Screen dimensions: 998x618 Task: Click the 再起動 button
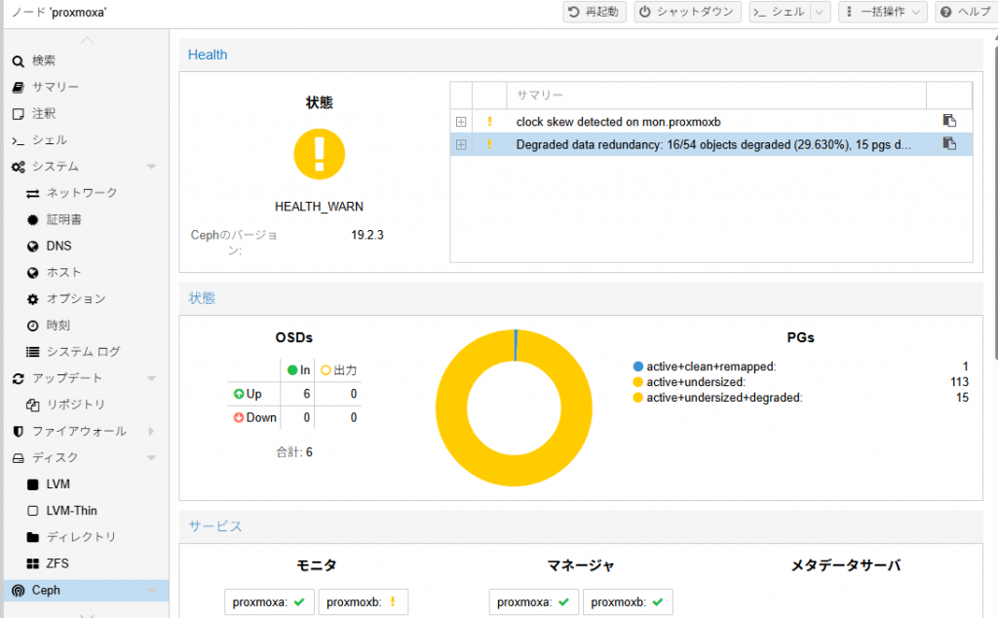pos(595,12)
